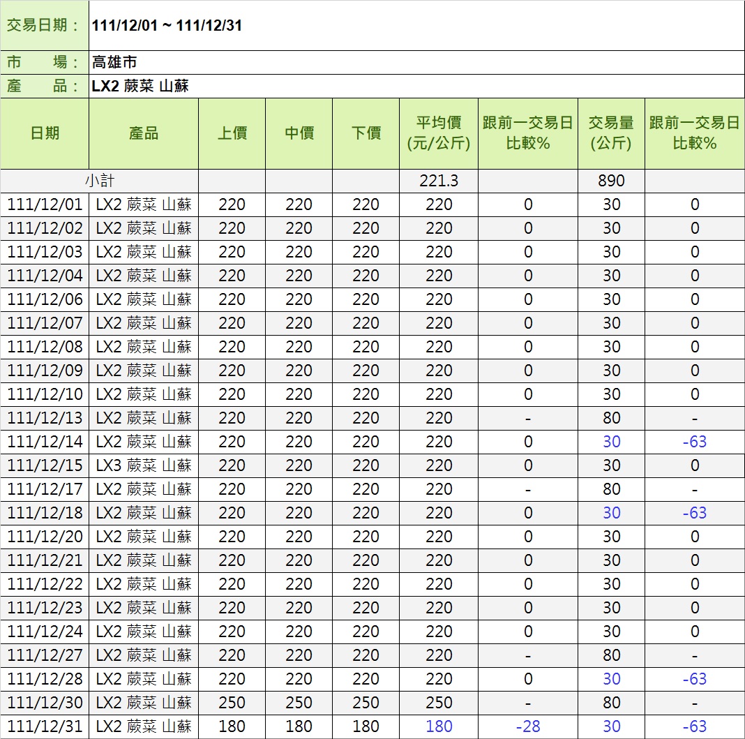Select the 111/12/13 date cell

click(x=45, y=418)
